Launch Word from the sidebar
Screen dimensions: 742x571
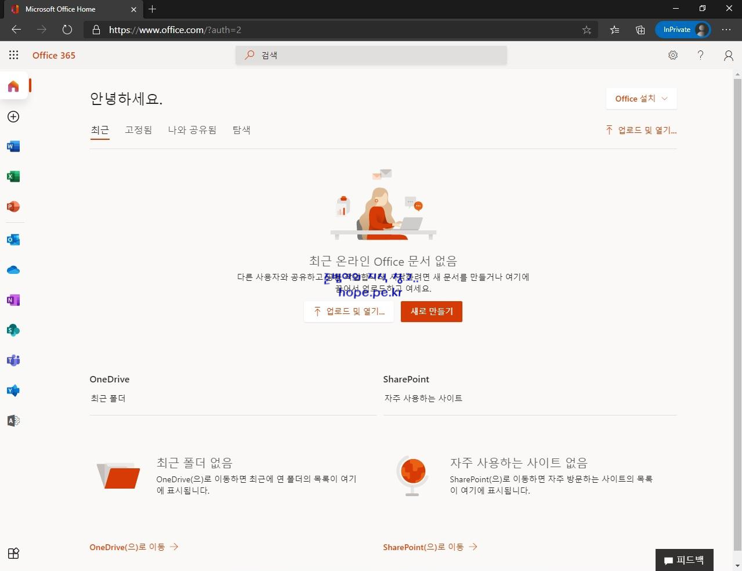[x=13, y=146]
